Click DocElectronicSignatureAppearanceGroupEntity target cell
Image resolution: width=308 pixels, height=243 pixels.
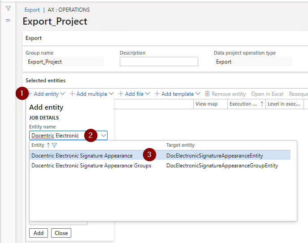[x=222, y=166]
